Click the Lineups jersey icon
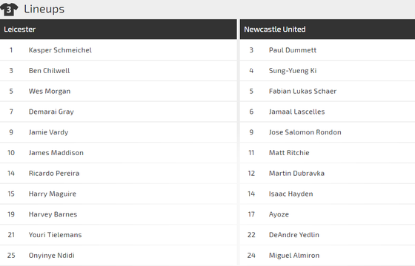The width and height of the screenshot is (415, 266). pyautogui.click(x=9, y=10)
